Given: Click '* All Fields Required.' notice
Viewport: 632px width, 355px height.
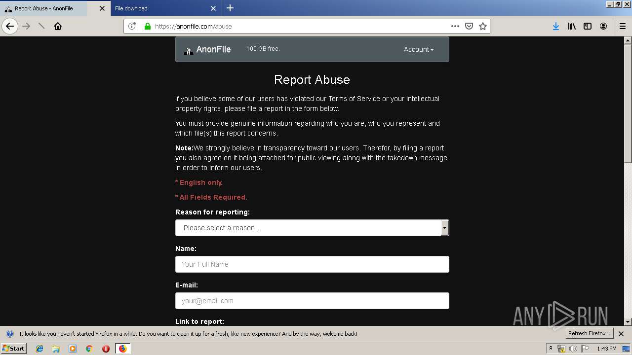Looking at the screenshot, I should point(211,197).
